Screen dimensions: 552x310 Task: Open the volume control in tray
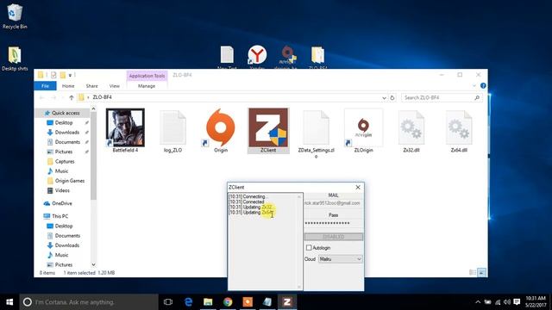507,302
